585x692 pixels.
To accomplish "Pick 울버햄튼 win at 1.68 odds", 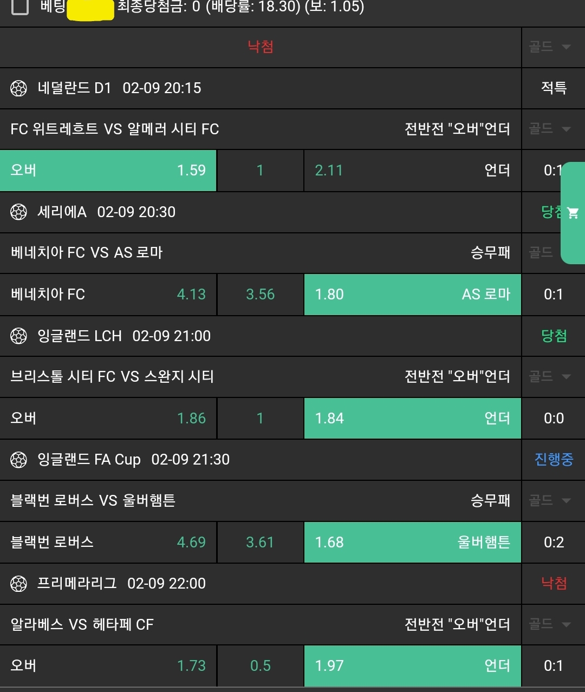I will 412,543.
